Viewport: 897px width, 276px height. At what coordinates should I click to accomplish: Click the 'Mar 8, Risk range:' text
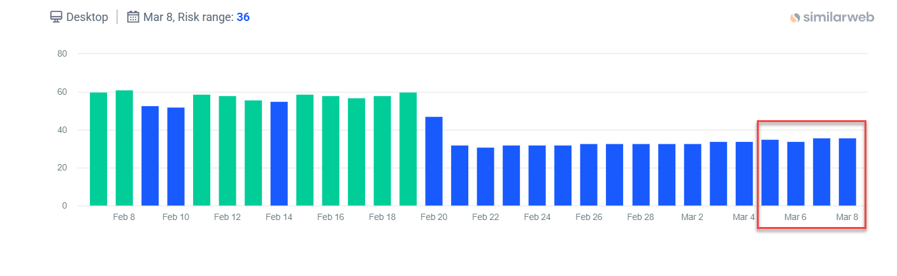[x=188, y=17]
